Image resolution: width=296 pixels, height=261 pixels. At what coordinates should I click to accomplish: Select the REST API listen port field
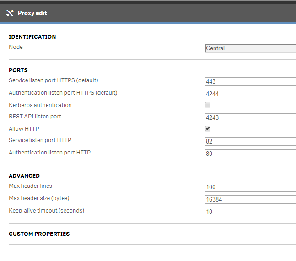250,117
